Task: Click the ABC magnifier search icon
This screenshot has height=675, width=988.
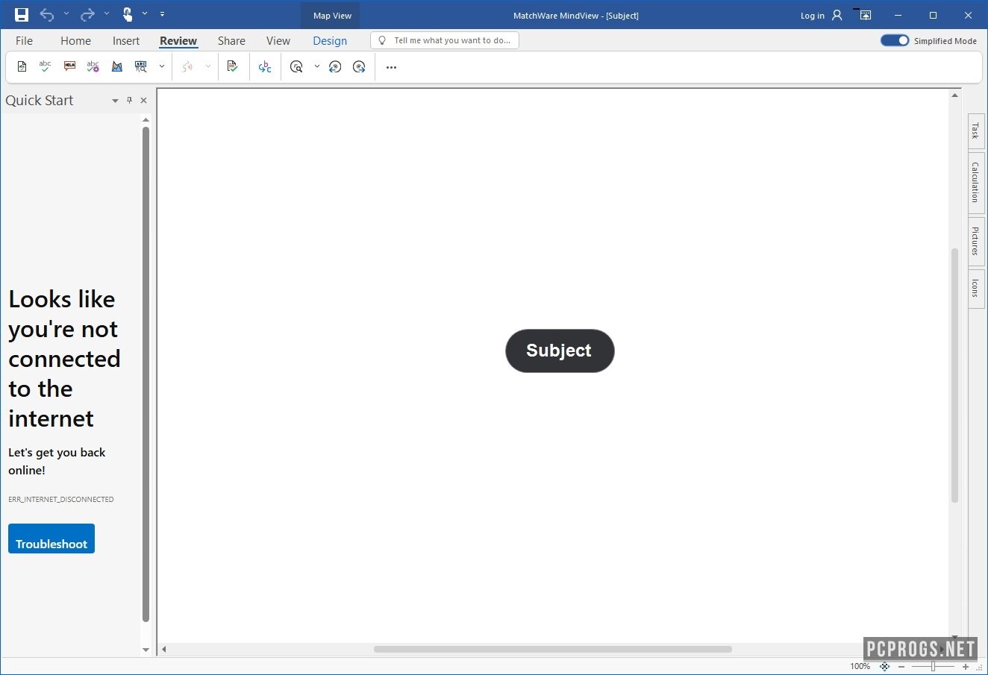Action: click(140, 66)
